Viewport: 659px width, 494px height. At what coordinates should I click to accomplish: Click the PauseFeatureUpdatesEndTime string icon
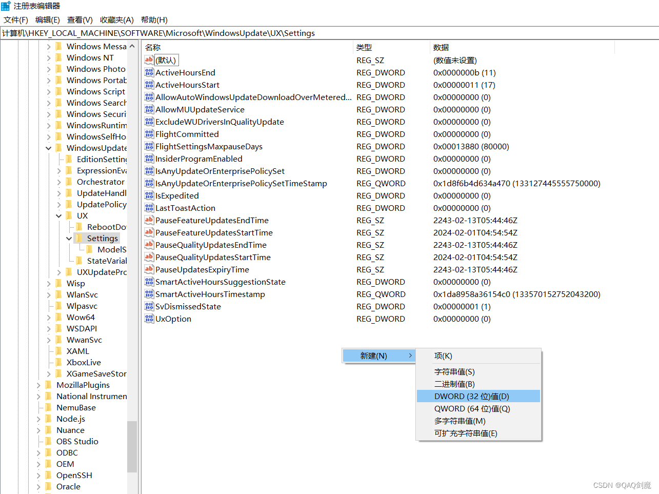pos(149,220)
